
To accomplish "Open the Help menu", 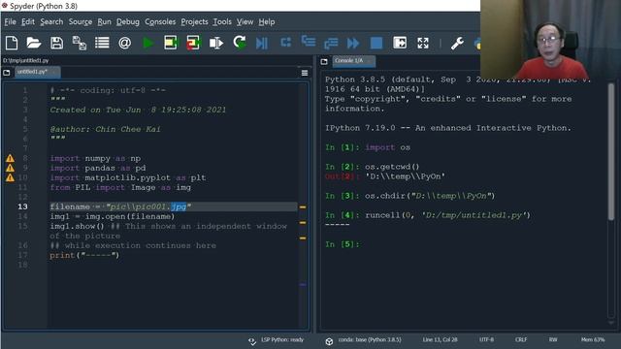I will tap(267, 21).
